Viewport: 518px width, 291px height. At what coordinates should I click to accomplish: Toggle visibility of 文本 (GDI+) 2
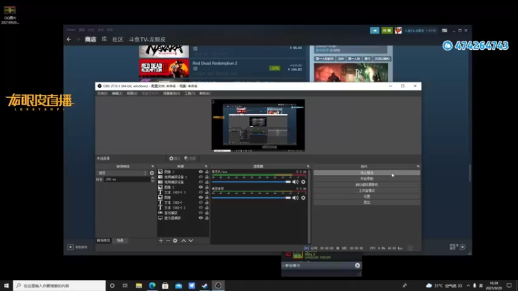pos(201,208)
